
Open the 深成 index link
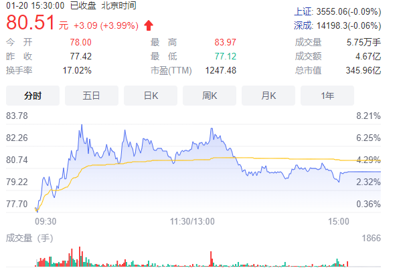pyautogui.click(x=303, y=25)
